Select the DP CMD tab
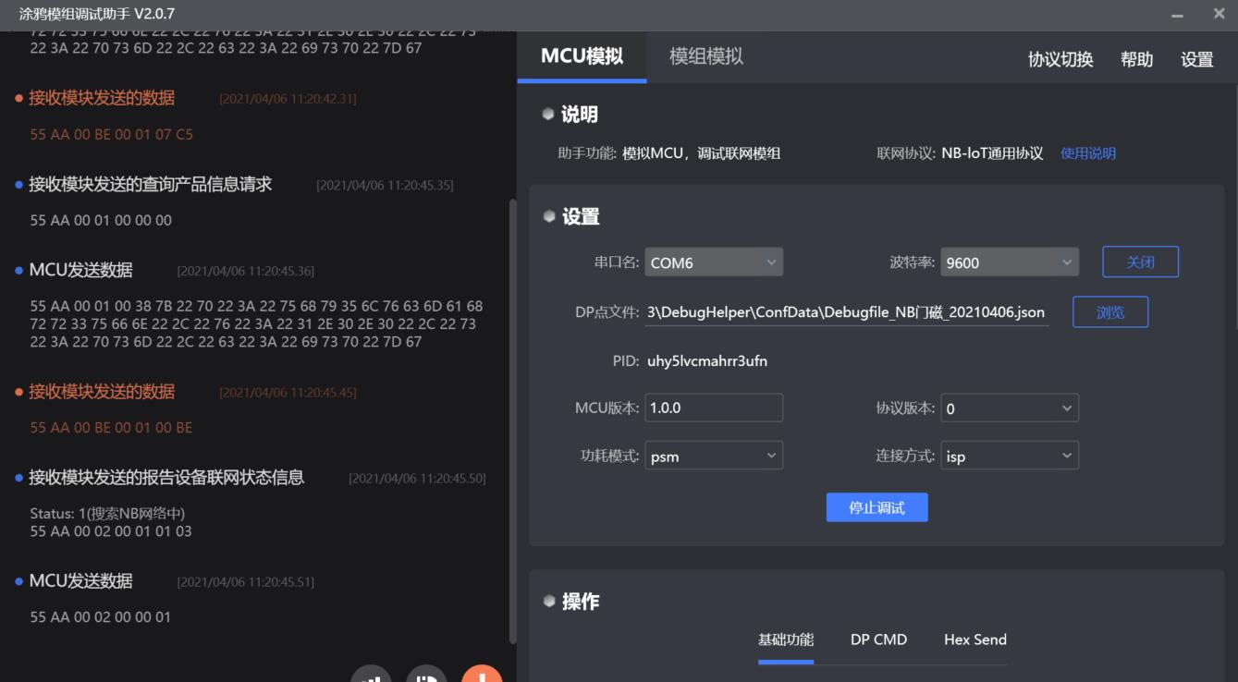The height and width of the screenshot is (682, 1238). pos(878,639)
